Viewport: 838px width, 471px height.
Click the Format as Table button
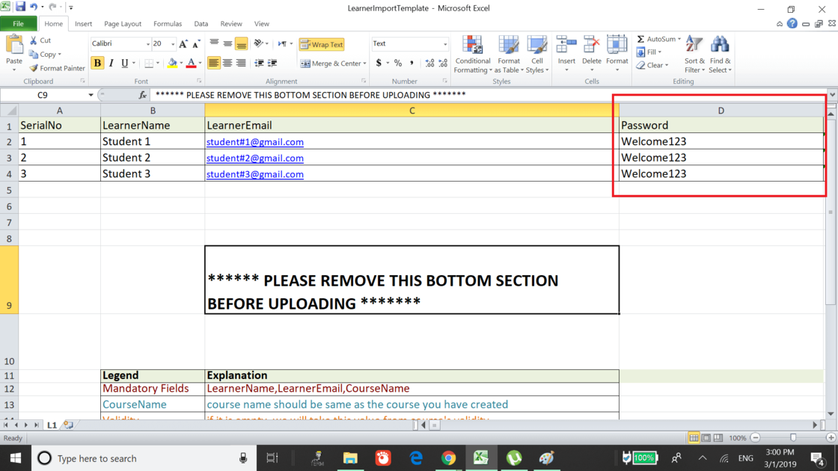click(x=509, y=54)
